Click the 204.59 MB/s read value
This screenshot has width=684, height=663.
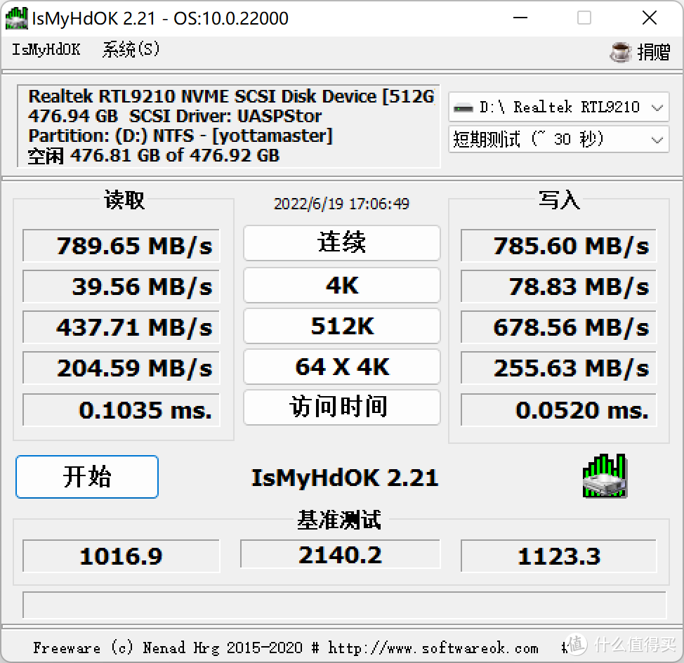click(121, 368)
